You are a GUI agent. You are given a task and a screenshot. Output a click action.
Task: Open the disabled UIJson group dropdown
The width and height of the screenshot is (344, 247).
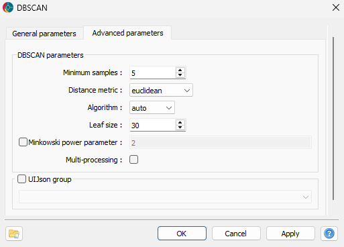coord(165,197)
